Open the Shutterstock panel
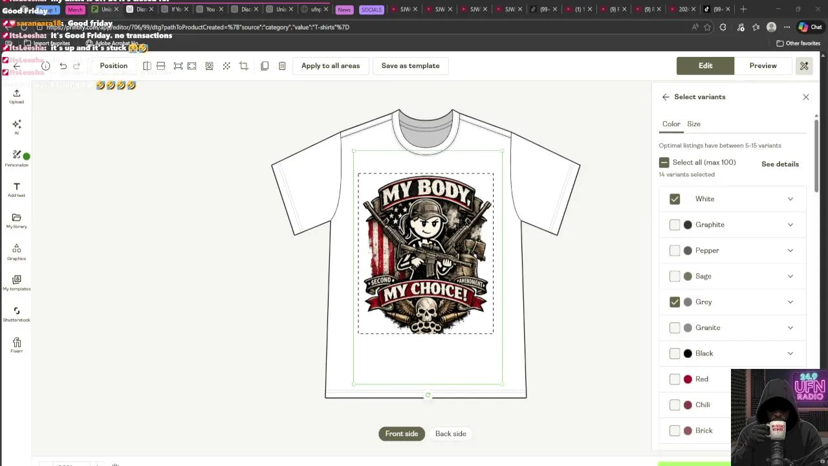Viewport: 828px width, 466px height. (16, 315)
